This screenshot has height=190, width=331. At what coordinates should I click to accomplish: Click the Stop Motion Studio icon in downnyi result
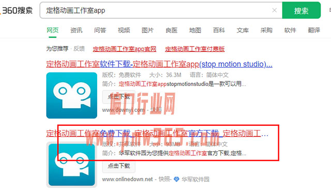(71, 95)
